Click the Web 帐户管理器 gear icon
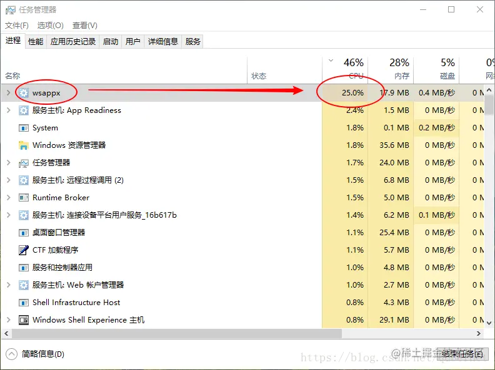Viewport: 495px width, 370px height. pos(24,285)
